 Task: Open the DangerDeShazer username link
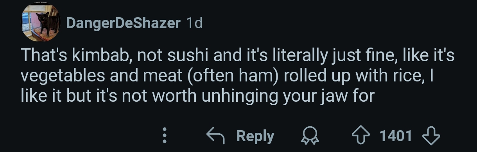(123, 23)
